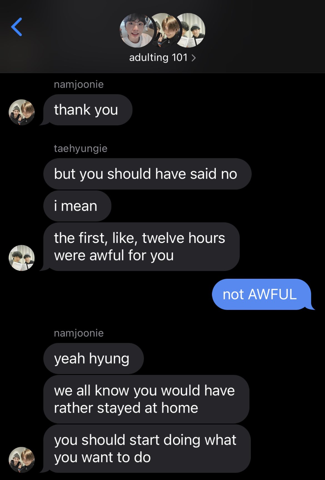Tap the 'yeah hyung' message bubble
The height and width of the screenshot is (480, 325).
(93, 359)
